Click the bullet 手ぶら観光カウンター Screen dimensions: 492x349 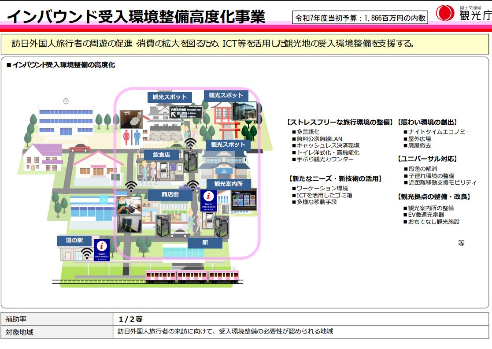[x=322, y=159]
